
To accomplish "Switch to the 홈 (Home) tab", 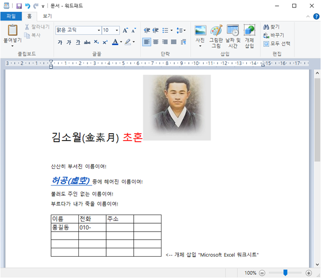I will tap(29, 16).
